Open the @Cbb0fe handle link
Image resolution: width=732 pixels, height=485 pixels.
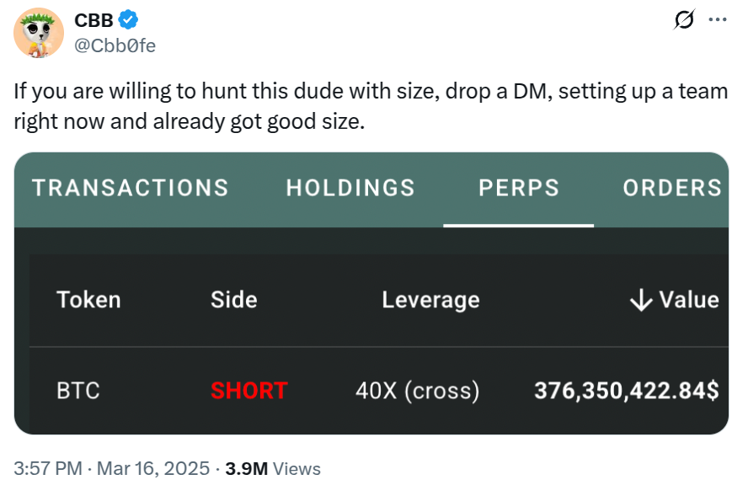pyautogui.click(x=115, y=45)
